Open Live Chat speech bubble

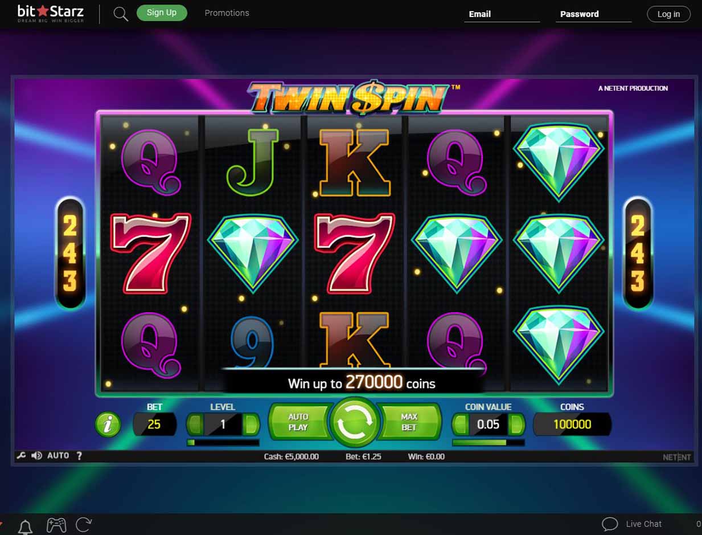610,524
